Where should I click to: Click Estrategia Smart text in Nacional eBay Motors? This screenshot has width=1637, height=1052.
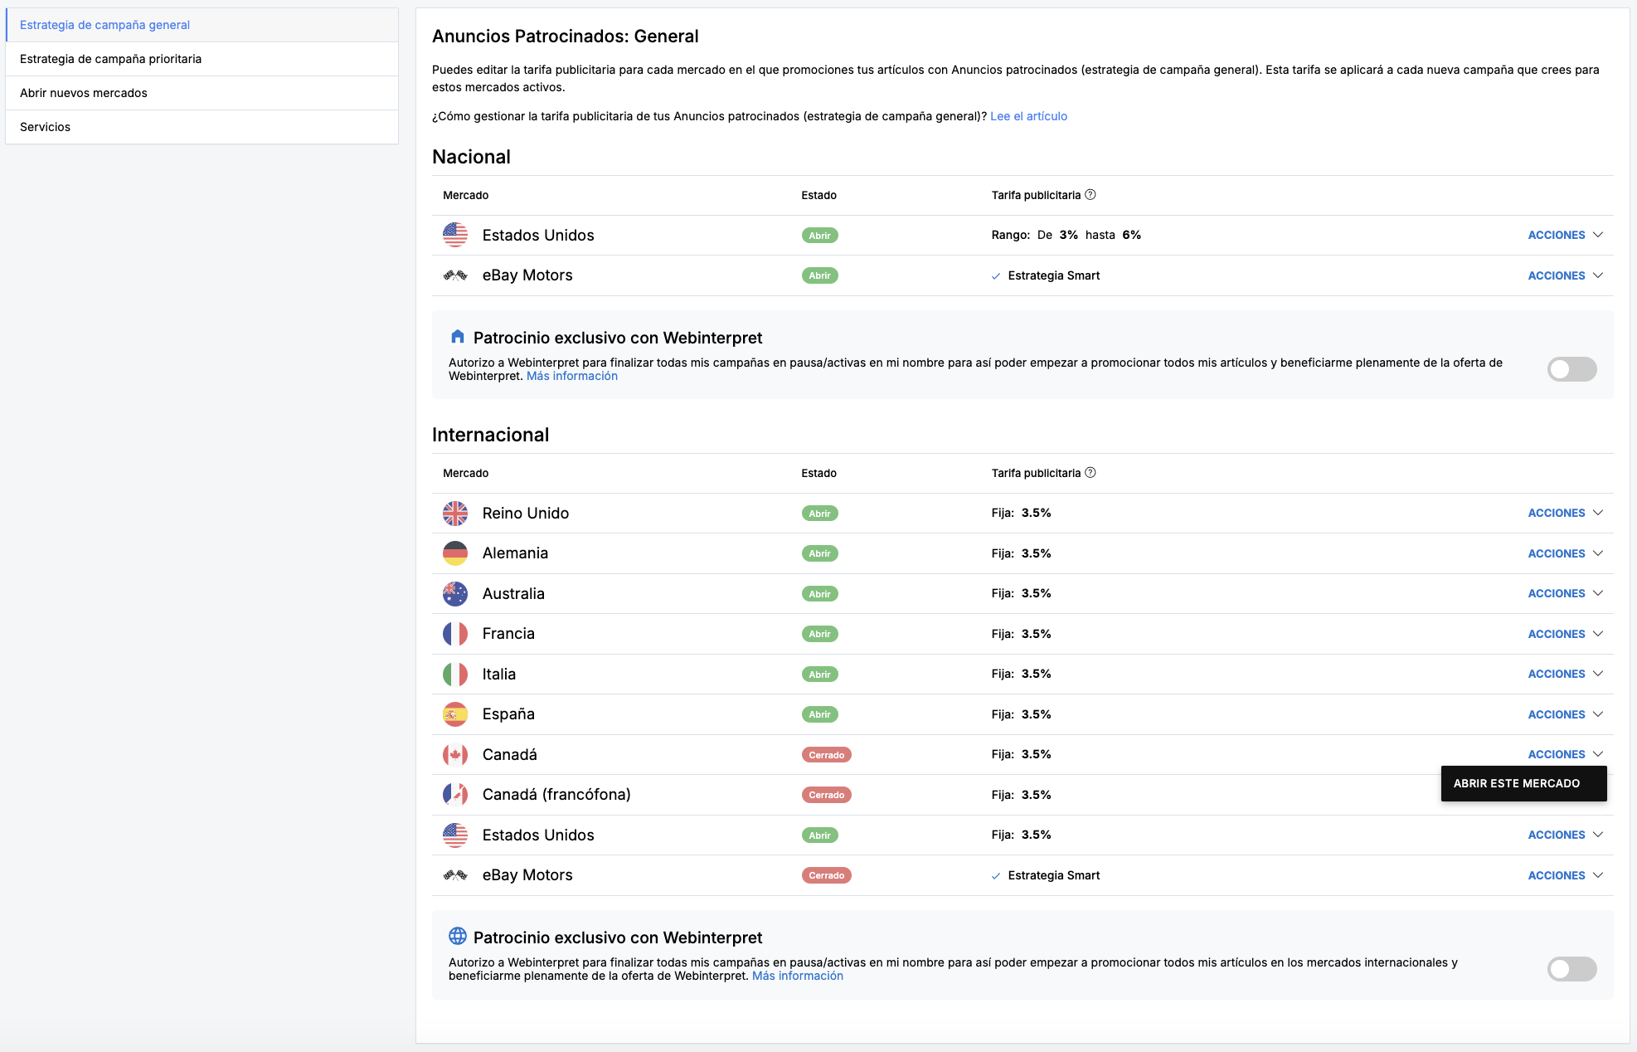[x=1054, y=275]
